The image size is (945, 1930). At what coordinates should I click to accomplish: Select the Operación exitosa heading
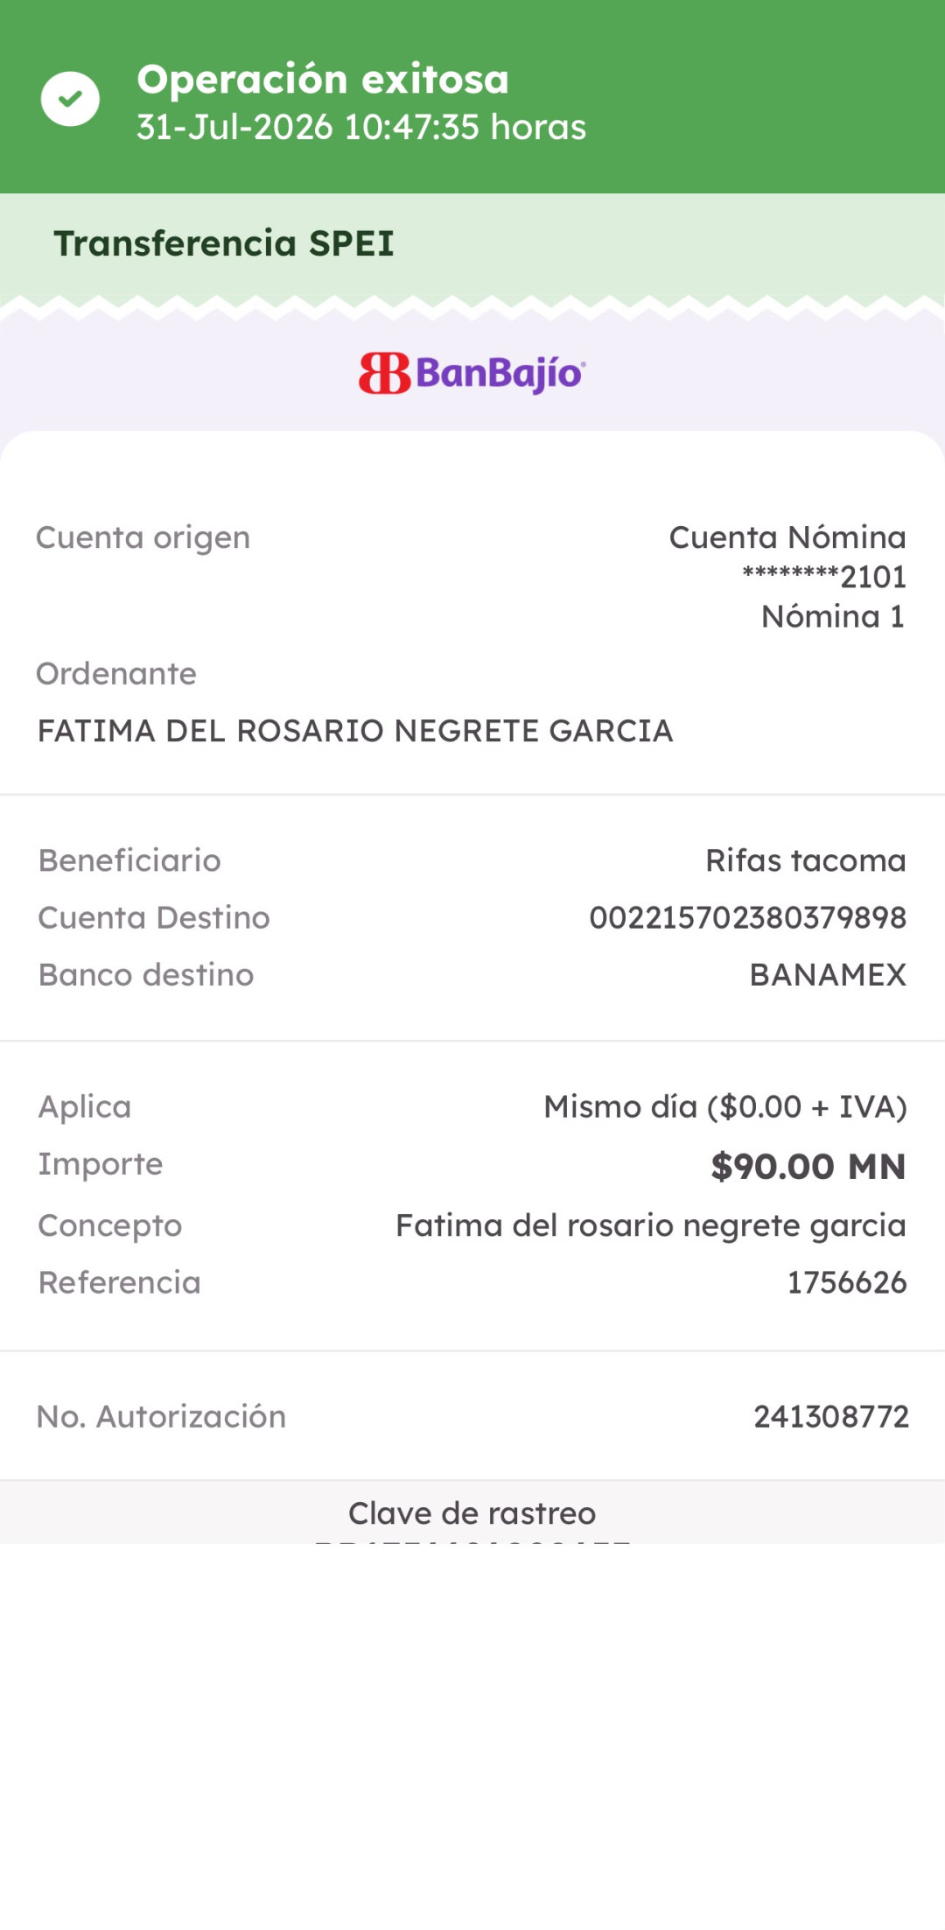coord(323,79)
